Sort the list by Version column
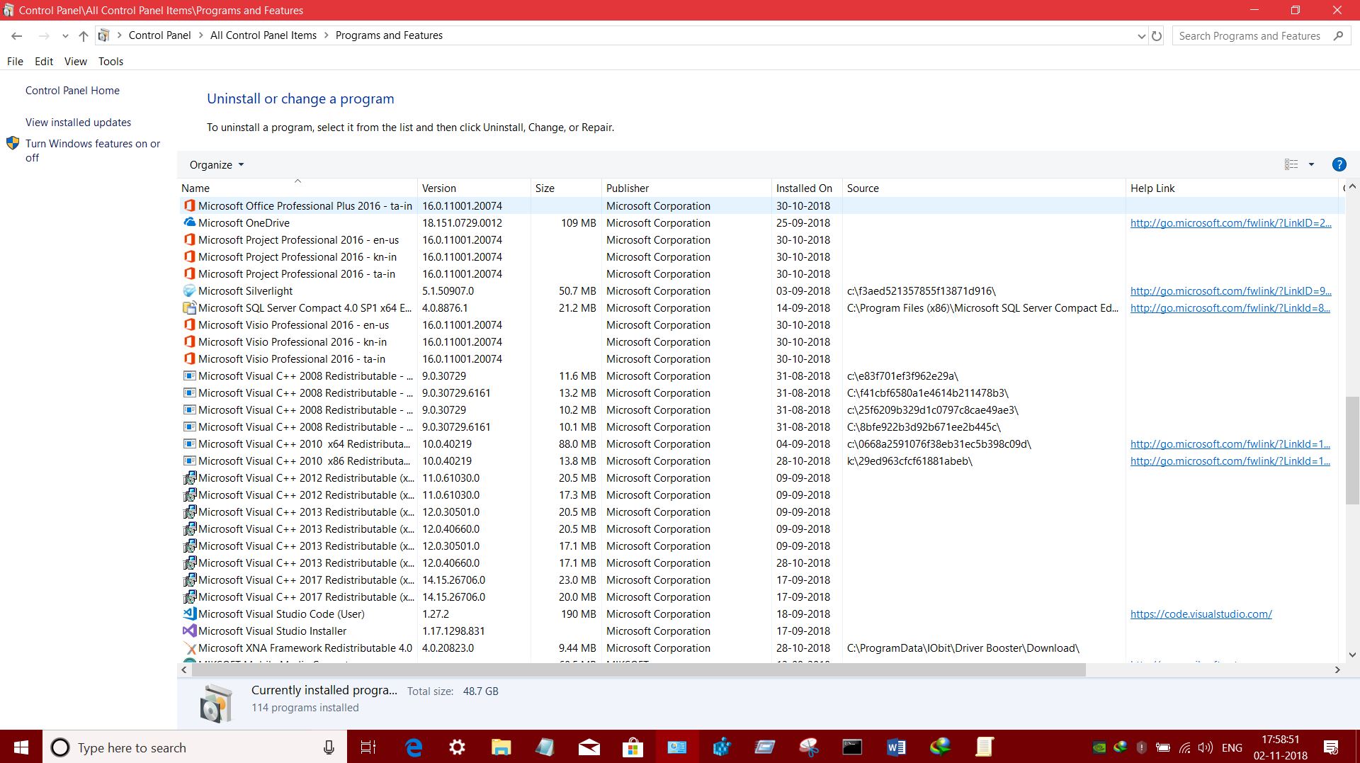Image resolution: width=1360 pixels, height=763 pixels. pos(474,188)
